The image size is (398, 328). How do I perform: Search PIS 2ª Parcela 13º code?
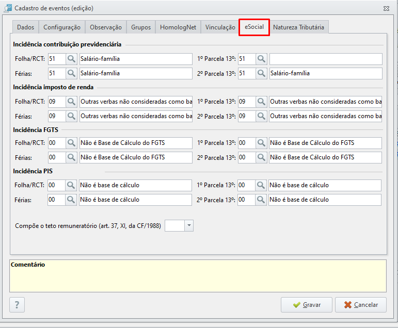coord(261,200)
